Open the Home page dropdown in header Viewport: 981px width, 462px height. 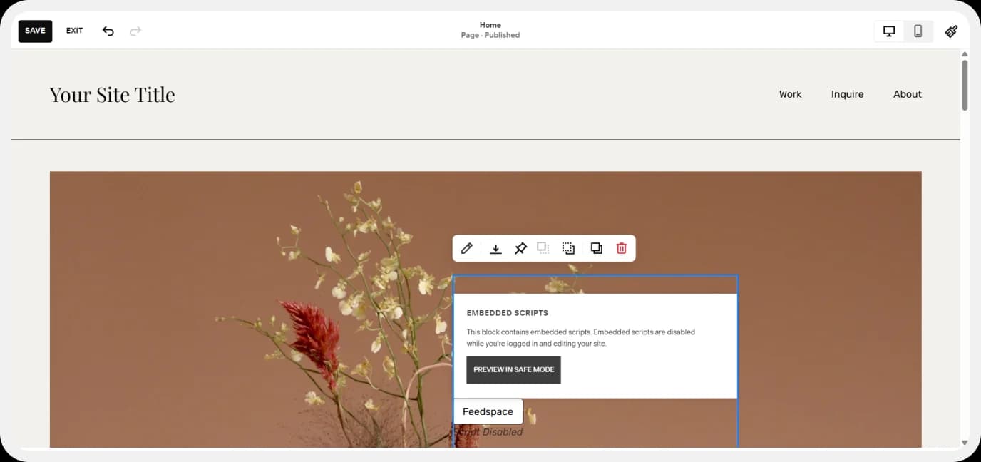coord(490,30)
